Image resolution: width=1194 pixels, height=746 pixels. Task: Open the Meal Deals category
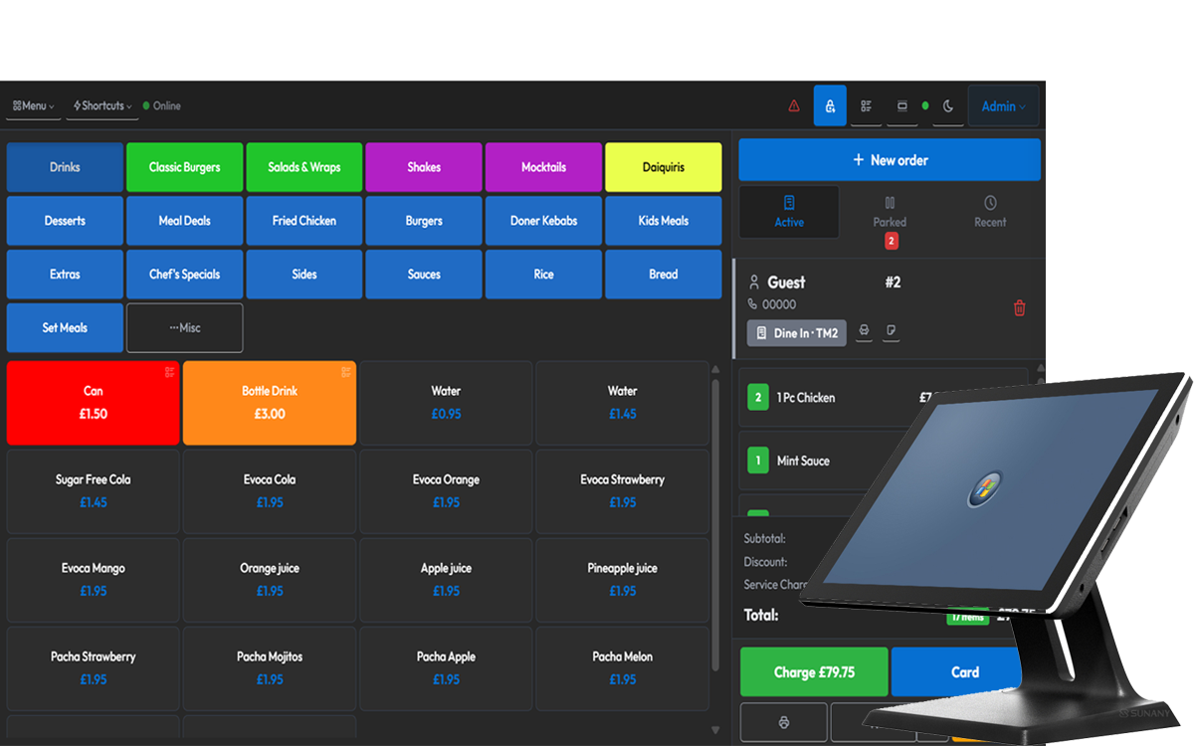click(185, 221)
